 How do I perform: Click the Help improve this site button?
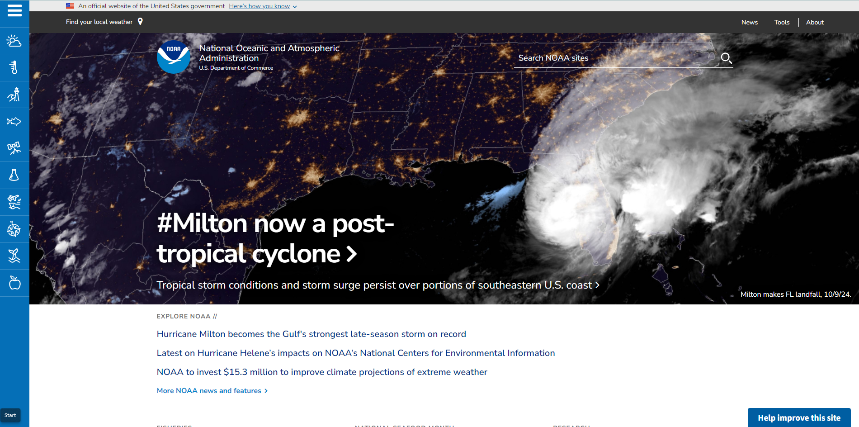click(x=799, y=418)
